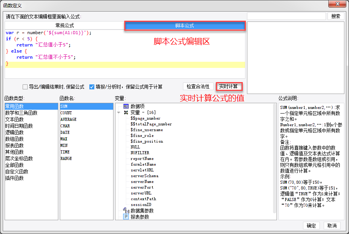Image resolution: width=349 pixels, height=234 pixels.
Task: Select the serverSchema variable
Action: [145, 176]
